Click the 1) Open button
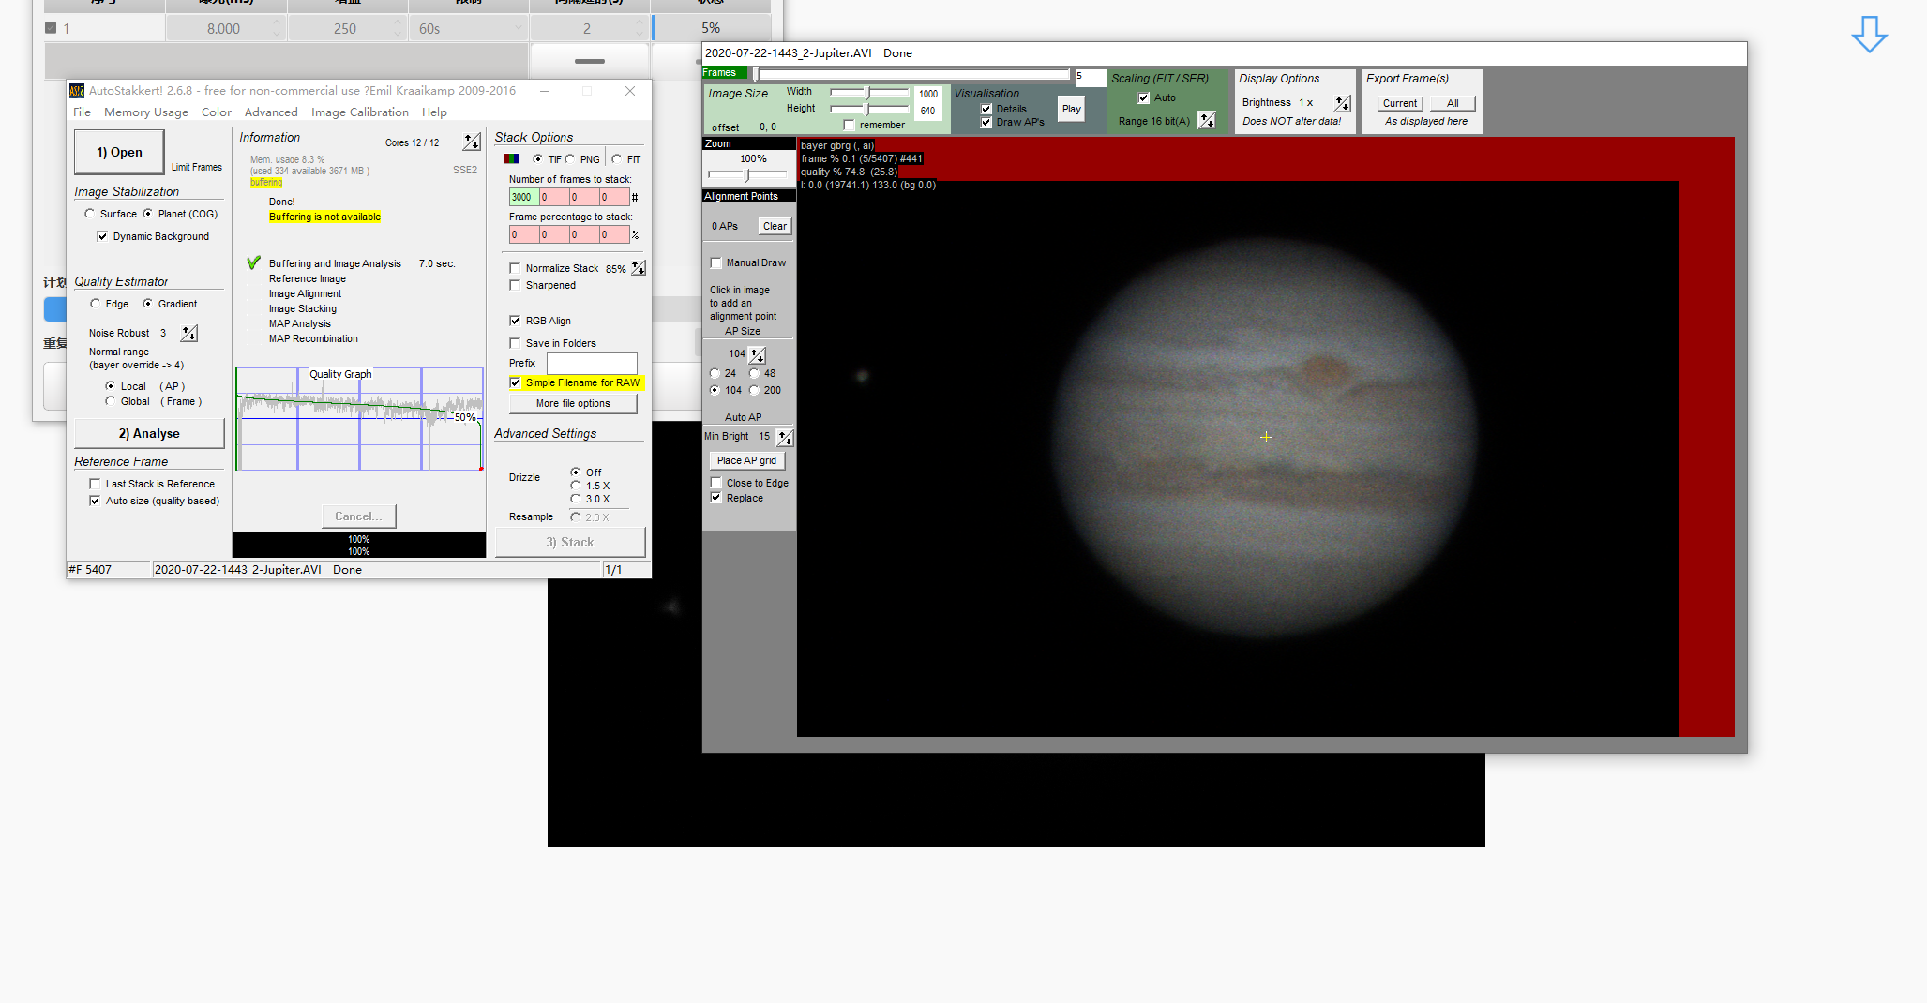Screen dimensions: 1927x1003 (x=120, y=152)
